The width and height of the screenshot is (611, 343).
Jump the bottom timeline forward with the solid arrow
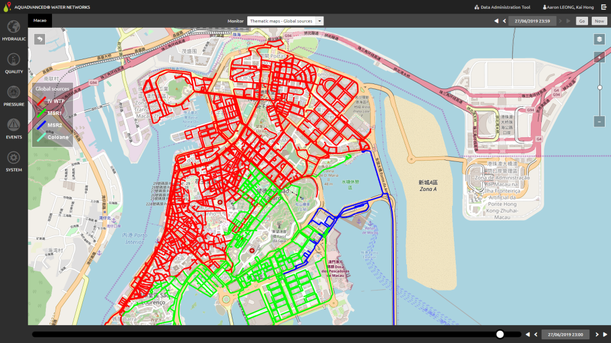click(605, 334)
